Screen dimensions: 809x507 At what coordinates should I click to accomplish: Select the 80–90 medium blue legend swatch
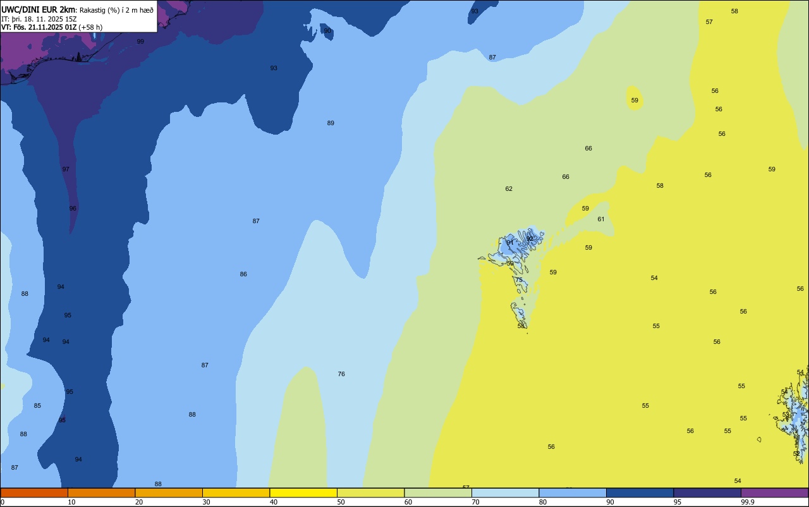[573, 492]
